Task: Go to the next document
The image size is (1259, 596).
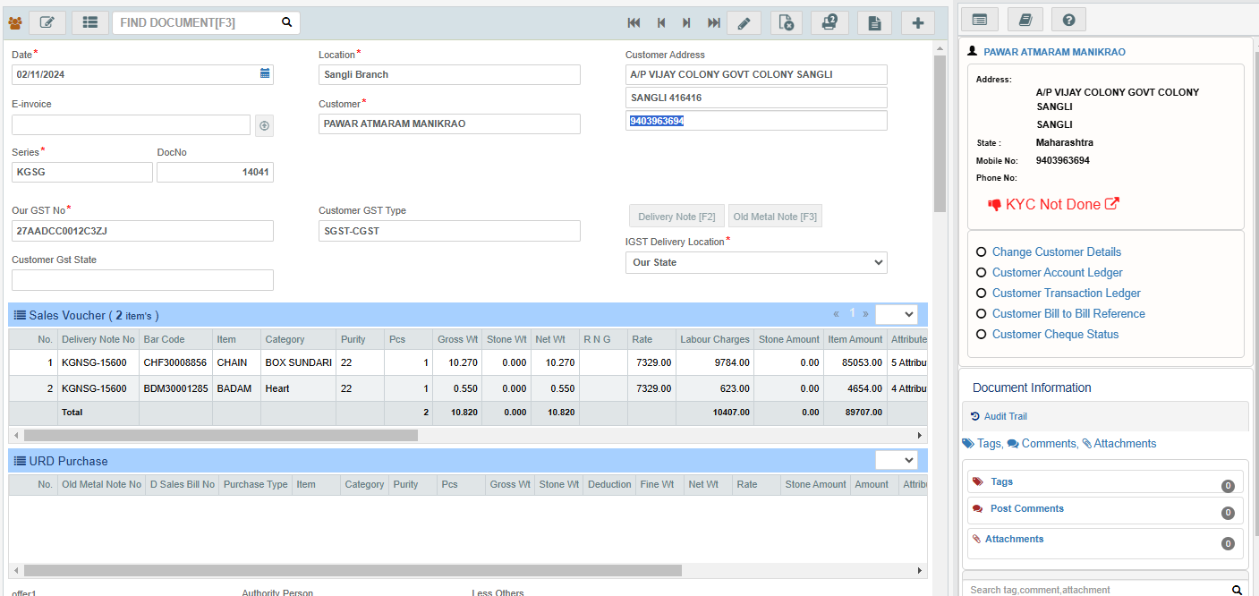Action: point(687,23)
